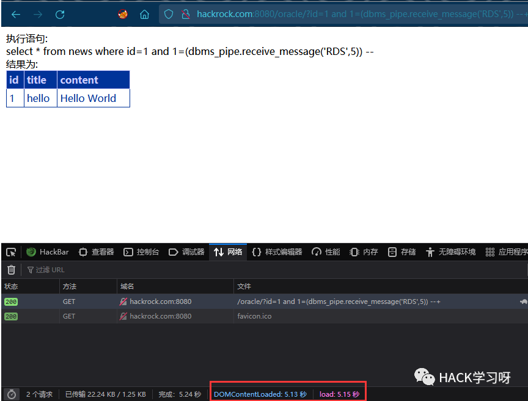Click the GET method of the oracle request
This screenshot has height=401, width=528.
pos(69,302)
